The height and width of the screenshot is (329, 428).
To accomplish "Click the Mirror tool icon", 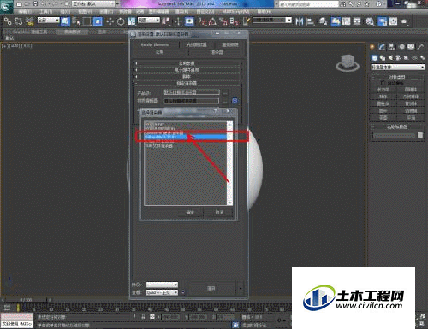I will click(x=300, y=21).
